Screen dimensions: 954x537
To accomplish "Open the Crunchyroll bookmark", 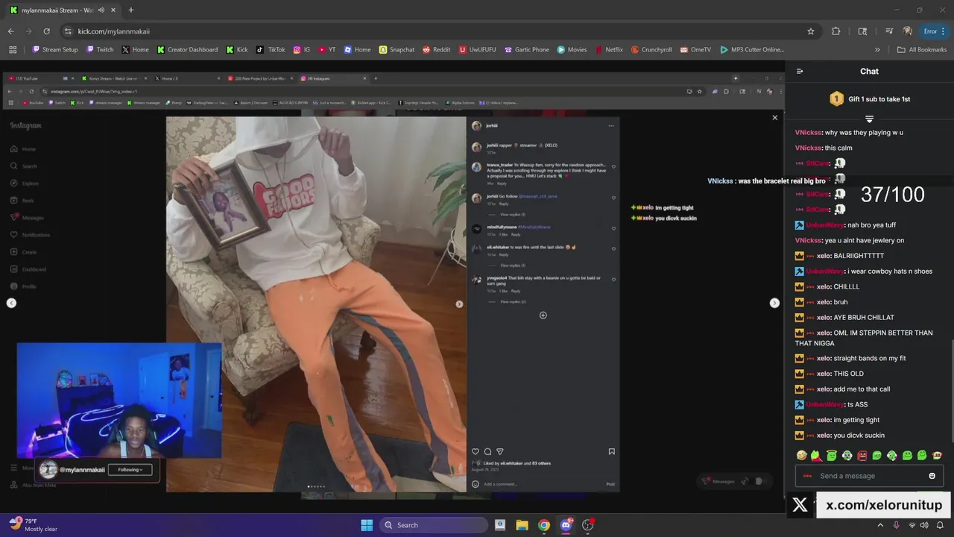I will click(x=651, y=50).
